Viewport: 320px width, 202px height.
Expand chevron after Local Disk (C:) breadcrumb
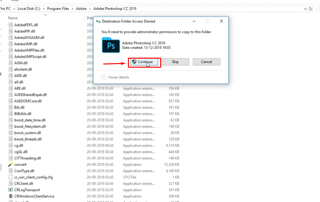(44, 9)
